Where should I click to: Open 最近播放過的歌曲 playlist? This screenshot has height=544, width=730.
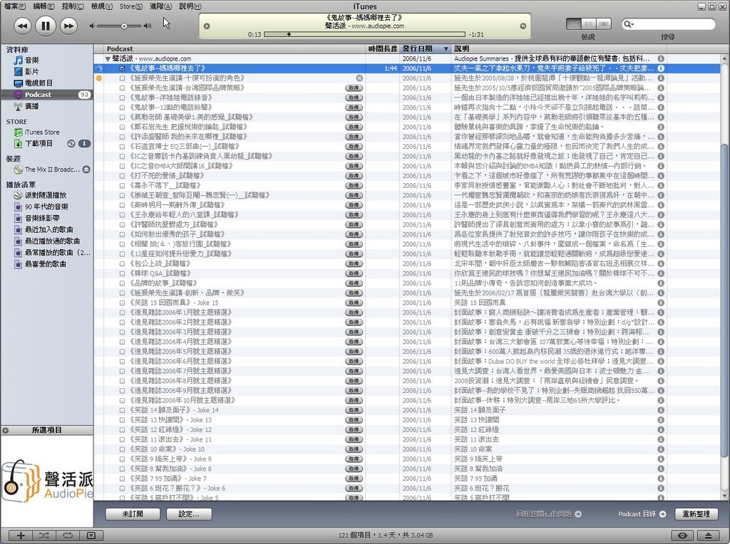tap(52, 241)
